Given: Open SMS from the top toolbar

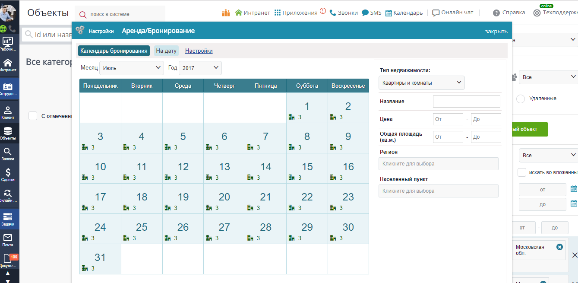Looking at the screenshot, I should pos(372,13).
